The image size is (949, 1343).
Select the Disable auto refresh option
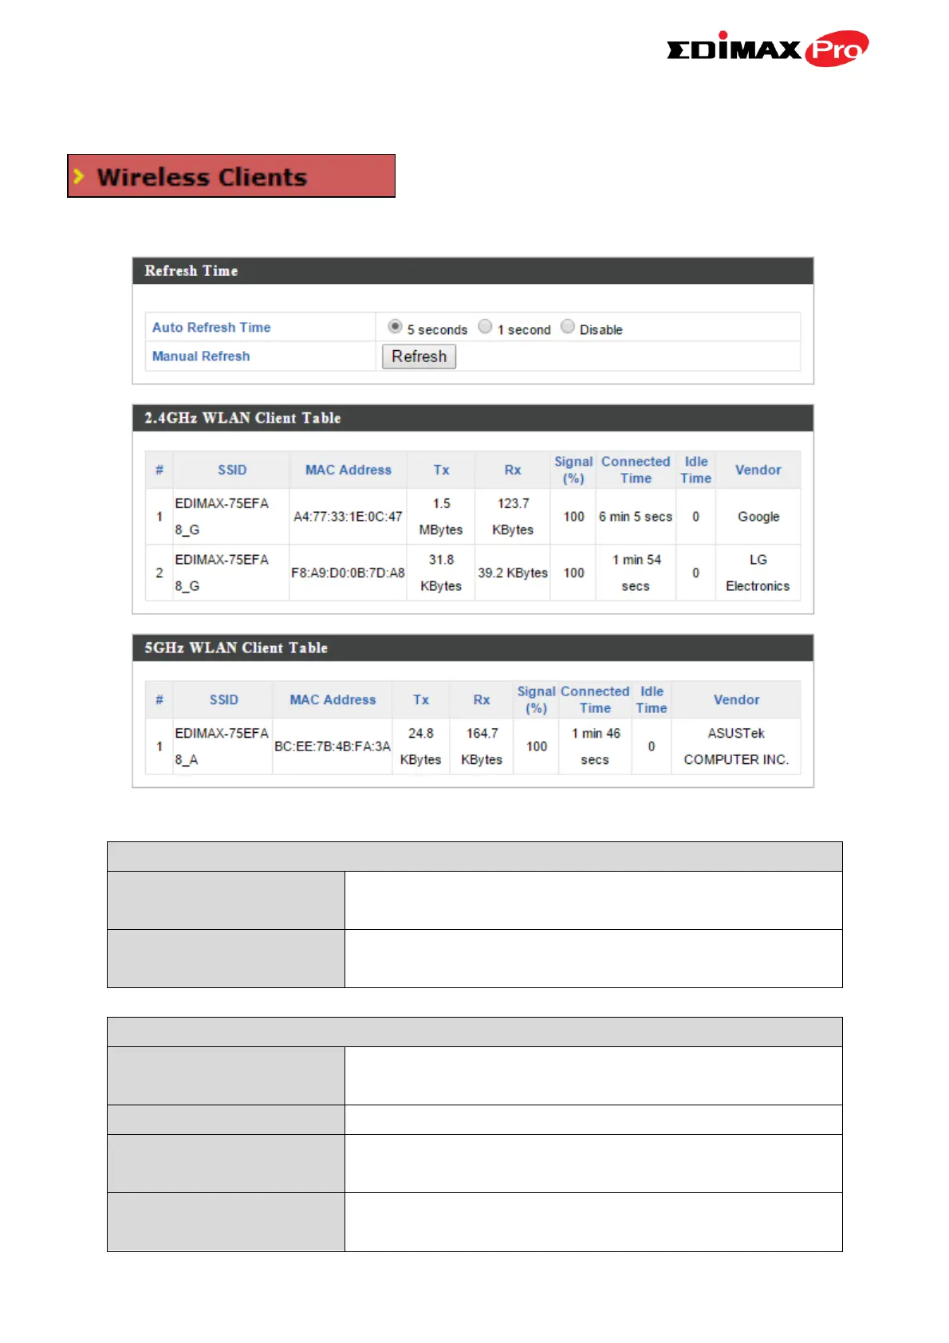(x=568, y=327)
